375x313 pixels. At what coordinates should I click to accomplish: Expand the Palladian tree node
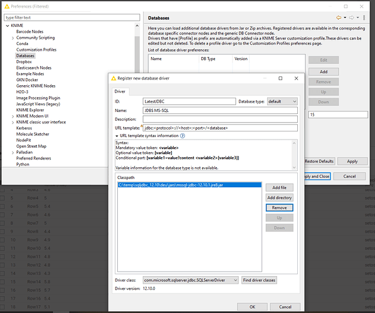tap(13, 153)
